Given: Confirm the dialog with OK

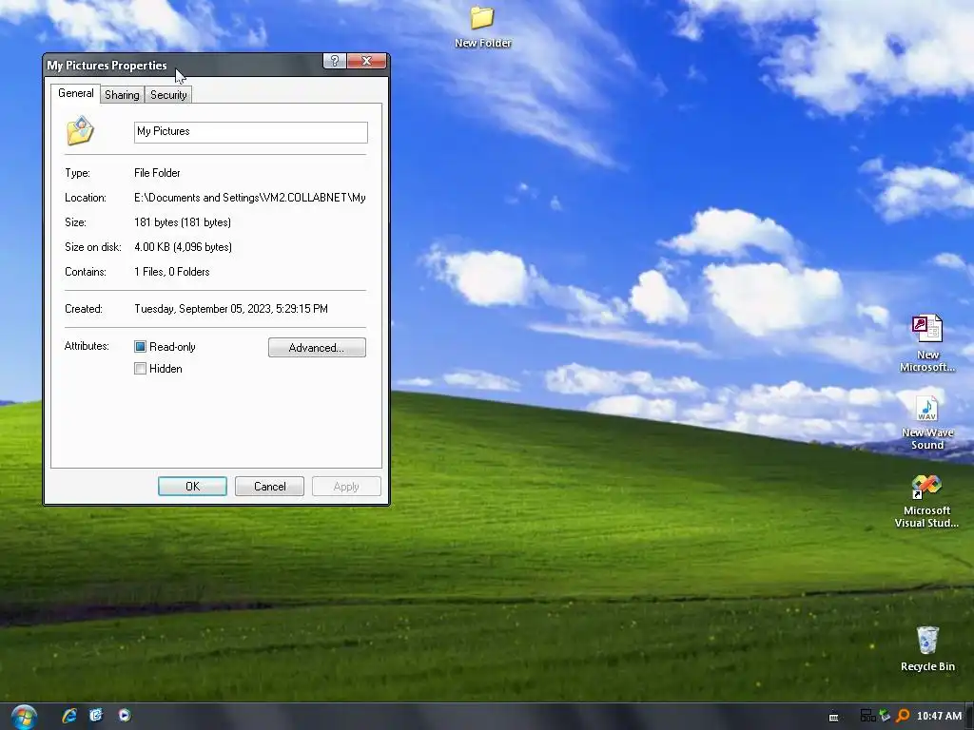Looking at the screenshot, I should point(192,486).
